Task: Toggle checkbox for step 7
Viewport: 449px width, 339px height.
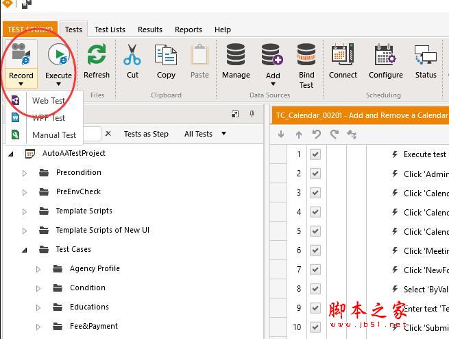Action: tap(315, 270)
